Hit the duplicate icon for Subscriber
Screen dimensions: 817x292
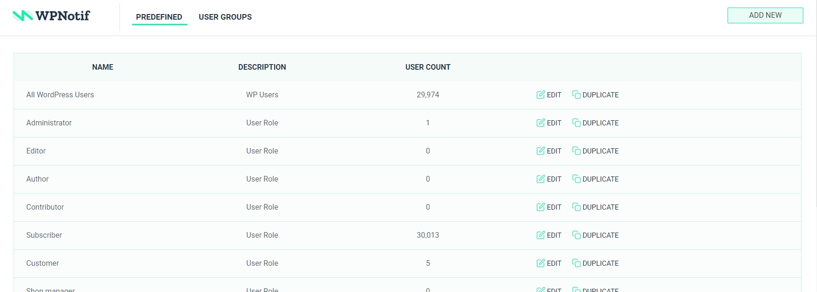(576, 235)
